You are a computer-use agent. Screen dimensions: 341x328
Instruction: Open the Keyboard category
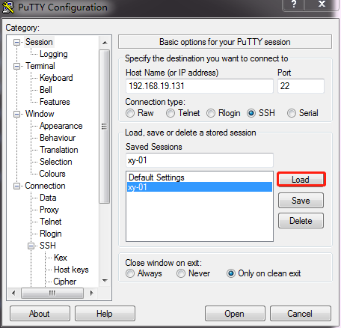coord(56,78)
